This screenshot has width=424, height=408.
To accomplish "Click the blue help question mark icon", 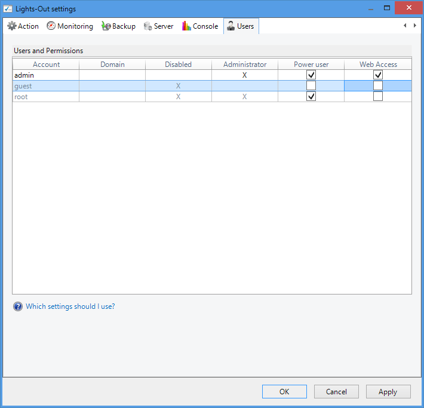I will pyautogui.click(x=18, y=306).
